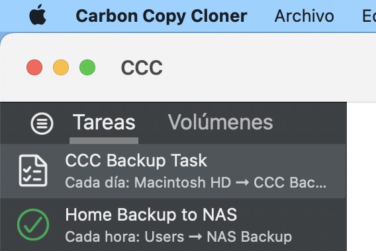The image size is (376, 251).
Task: Select the CCC Backup Task entry
Action: click(x=173, y=171)
